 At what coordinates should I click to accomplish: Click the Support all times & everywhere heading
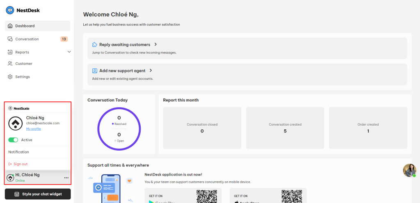point(118,165)
